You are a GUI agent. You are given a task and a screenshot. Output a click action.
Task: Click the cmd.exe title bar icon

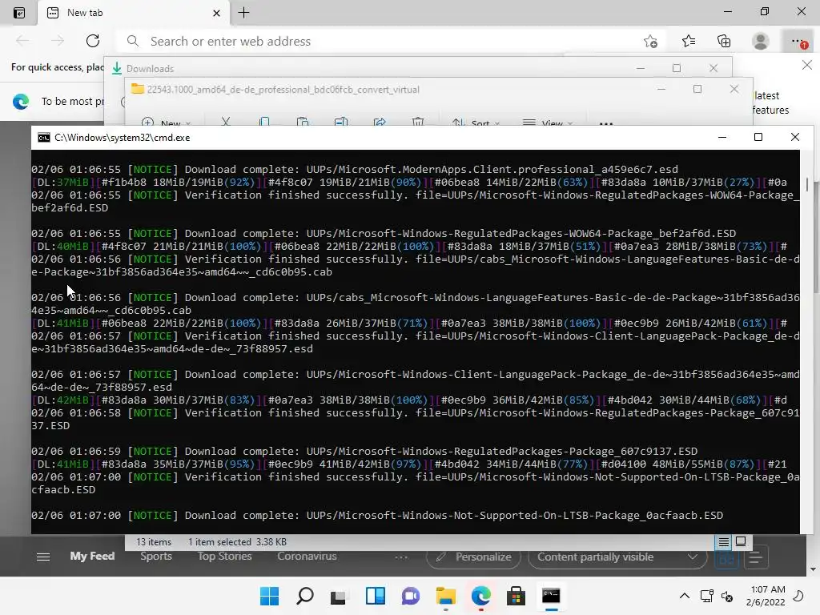pyautogui.click(x=44, y=138)
